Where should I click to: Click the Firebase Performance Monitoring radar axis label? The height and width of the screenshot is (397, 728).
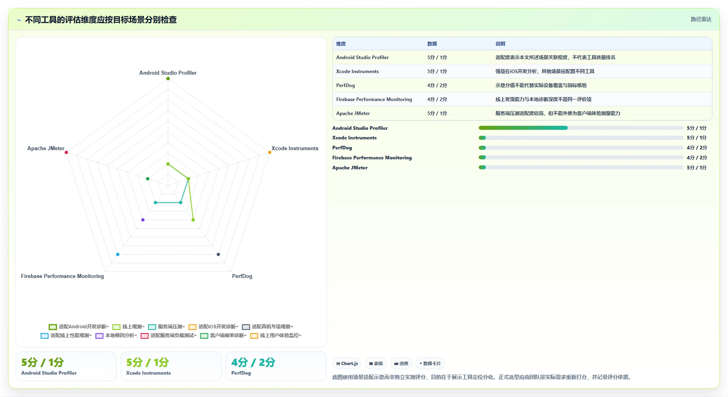pos(62,276)
